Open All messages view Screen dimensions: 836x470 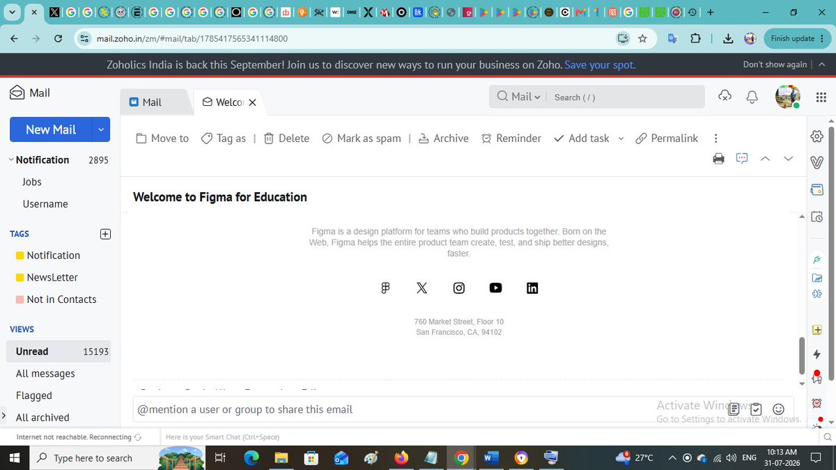[45, 373]
